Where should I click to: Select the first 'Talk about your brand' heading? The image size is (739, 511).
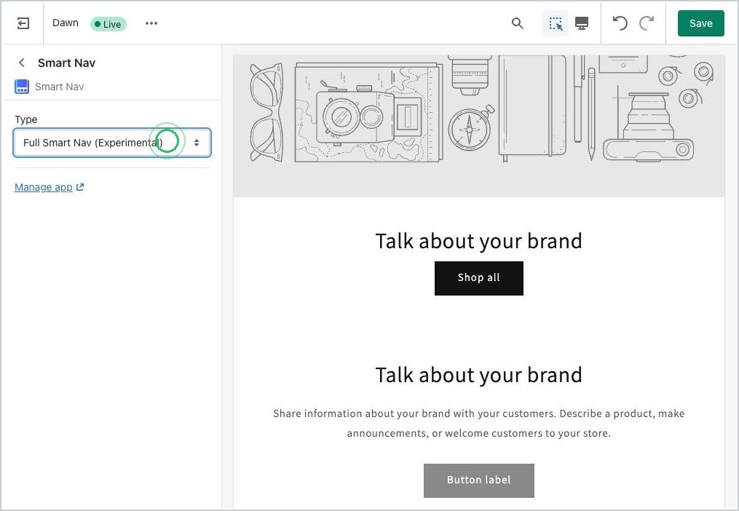coord(479,241)
